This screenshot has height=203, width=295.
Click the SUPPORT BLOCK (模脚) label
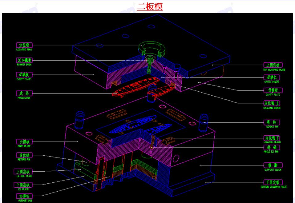[273, 165]
